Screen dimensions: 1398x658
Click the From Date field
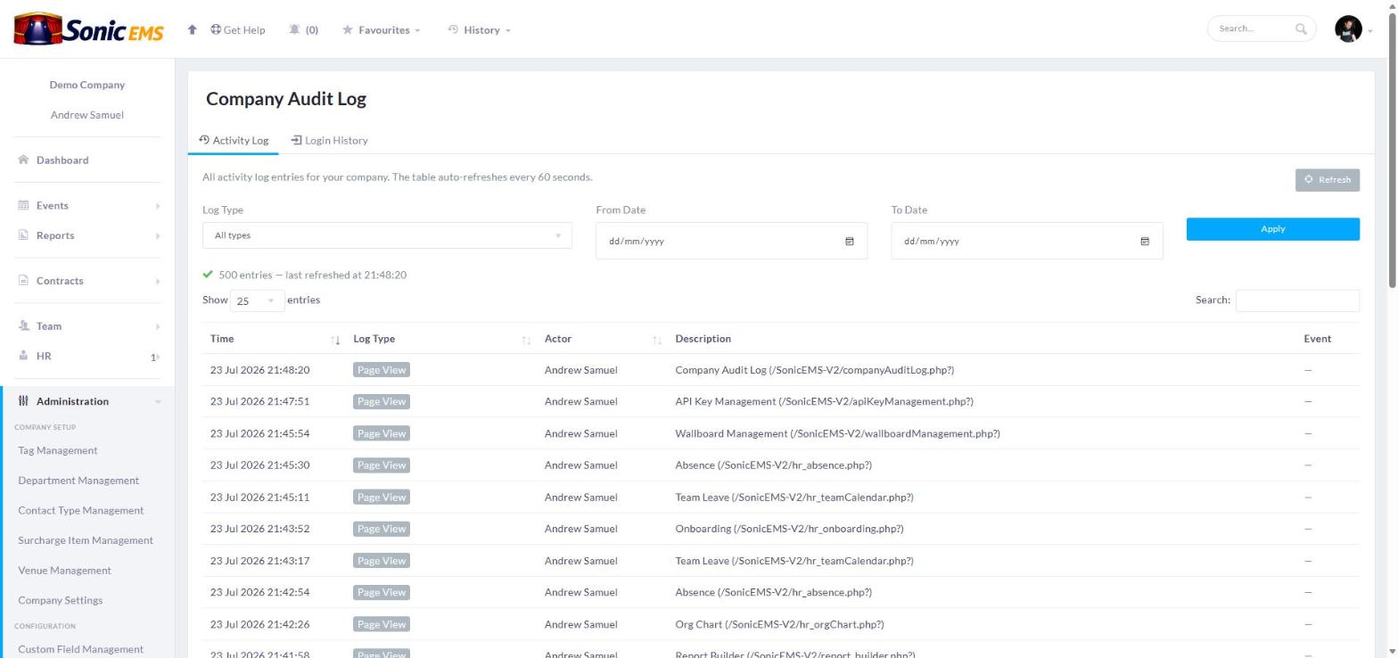(731, 241)
